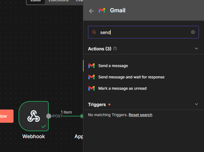Screen dimensions: 204x152
Task: Click the Webhook node icon on the canvas
Action: [x=34, y=116]
